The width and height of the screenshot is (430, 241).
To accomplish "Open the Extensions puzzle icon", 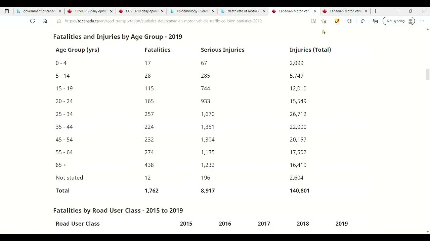I will point(349,21).
